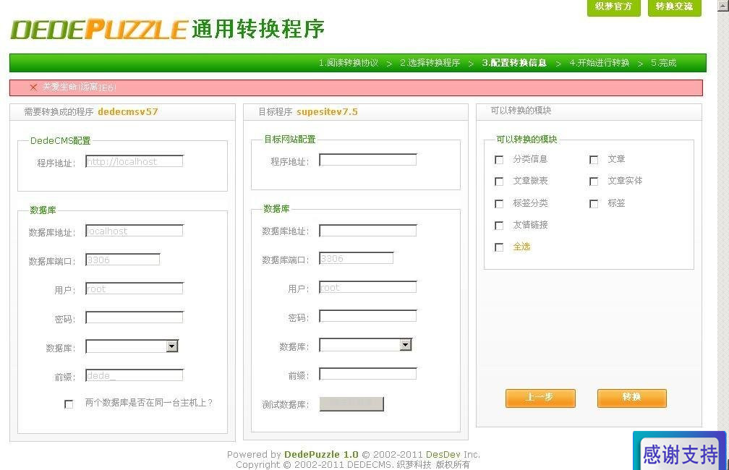The height and width of the screenshot is (470, 729).
Task: Check the 标签 module checkbox
Action: coord(594,204)
